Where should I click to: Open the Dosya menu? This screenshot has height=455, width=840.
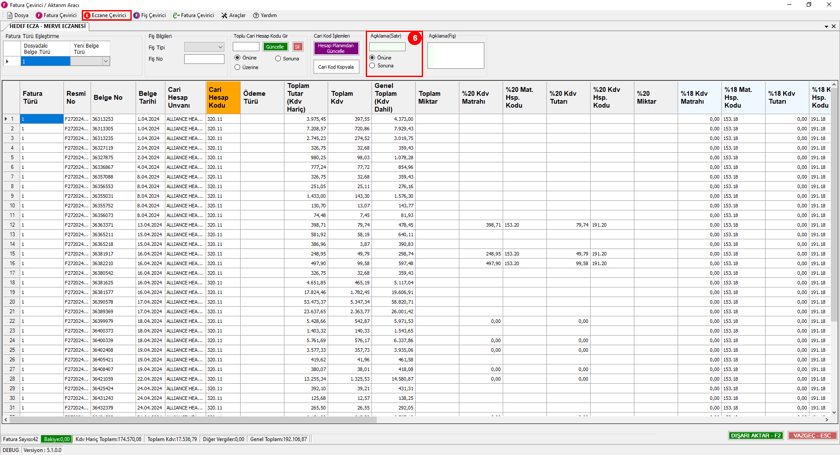coord(17,15)
